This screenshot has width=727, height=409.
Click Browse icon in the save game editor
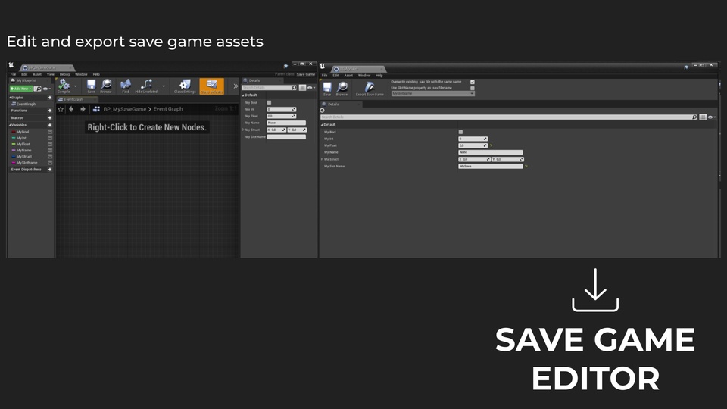click(342, 89)
